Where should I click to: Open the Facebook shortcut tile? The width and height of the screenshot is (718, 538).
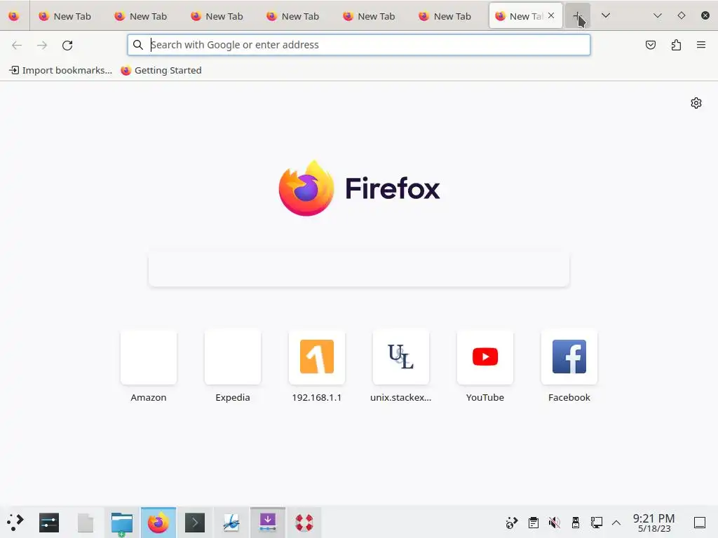click(x=569, y=366)
